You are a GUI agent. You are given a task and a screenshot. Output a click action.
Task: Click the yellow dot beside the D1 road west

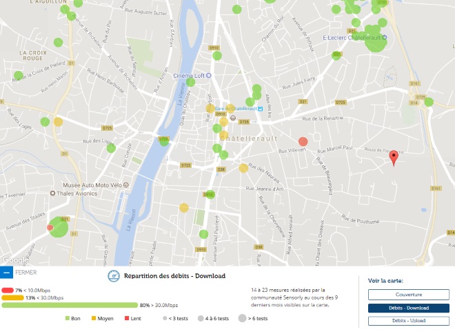(58, 121)
